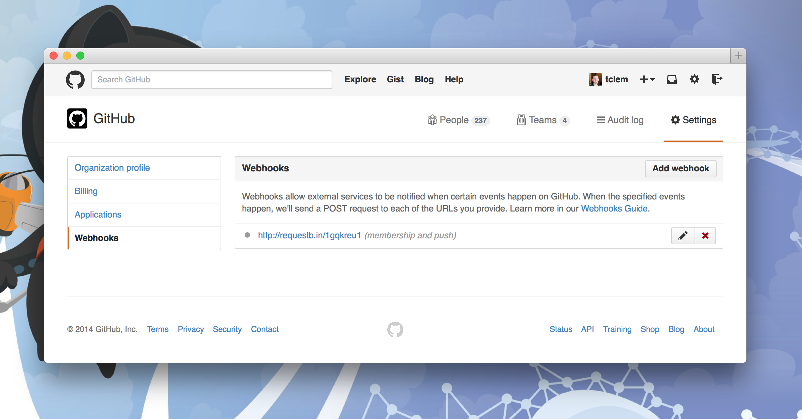Screen dimensions: 802x419
Task: Go to Blog in the top navigation
Action: tap(424, 79)
